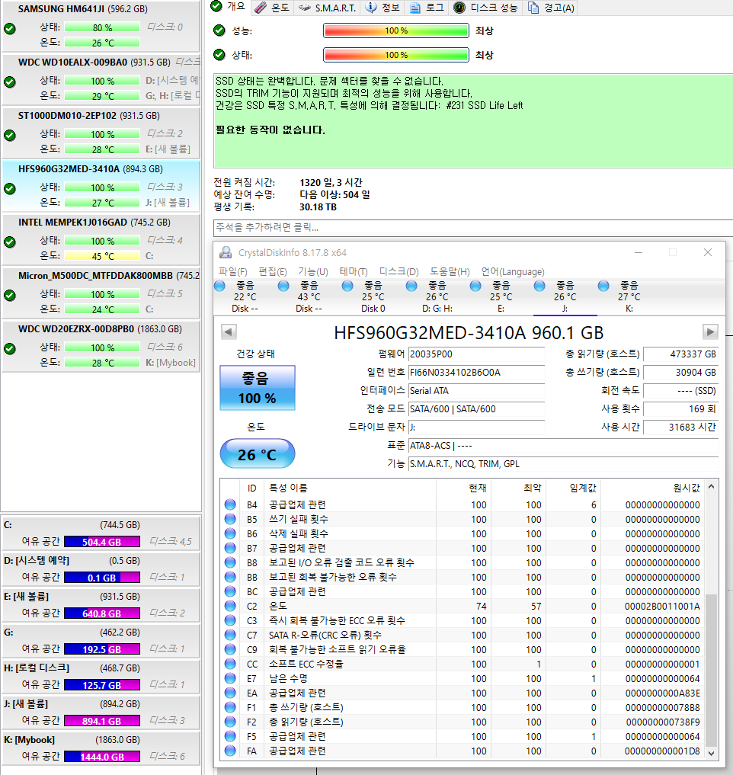Open the 편집(E) menu in CrystalDiskInfo

[272, 272]
